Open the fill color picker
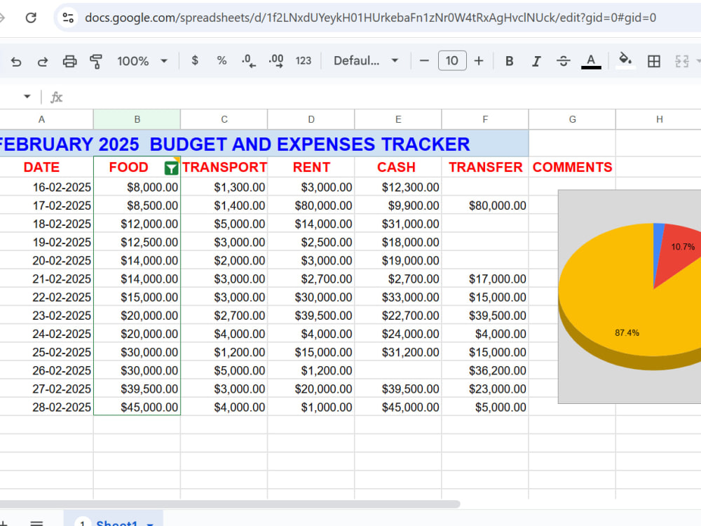701x526 pixels. point(625,61)
